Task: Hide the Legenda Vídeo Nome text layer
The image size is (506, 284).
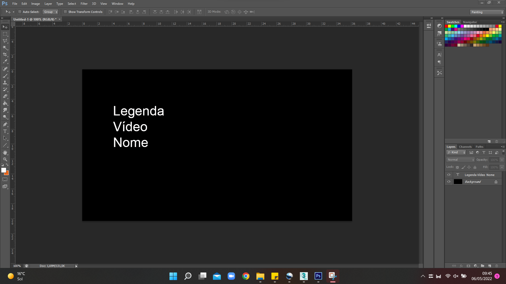Action: (449, 175)
